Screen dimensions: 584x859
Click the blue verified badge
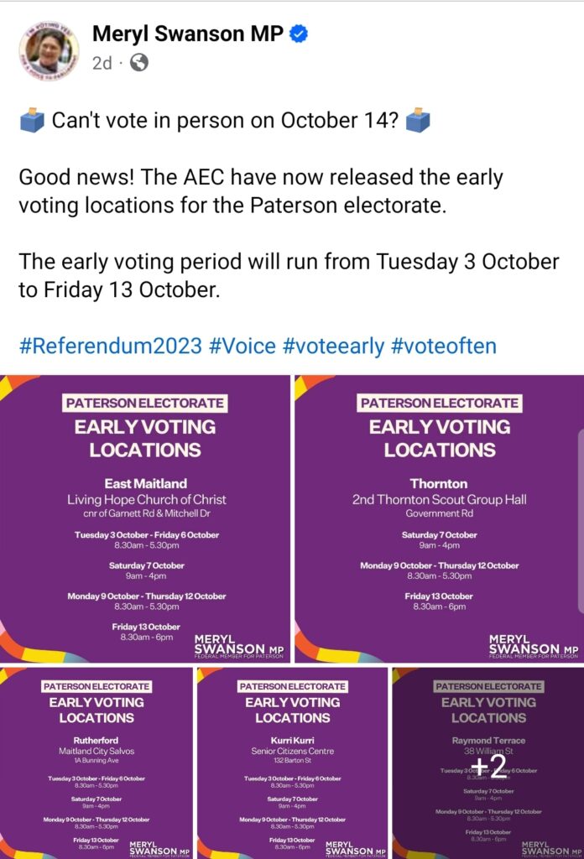[x=299, y=34]
